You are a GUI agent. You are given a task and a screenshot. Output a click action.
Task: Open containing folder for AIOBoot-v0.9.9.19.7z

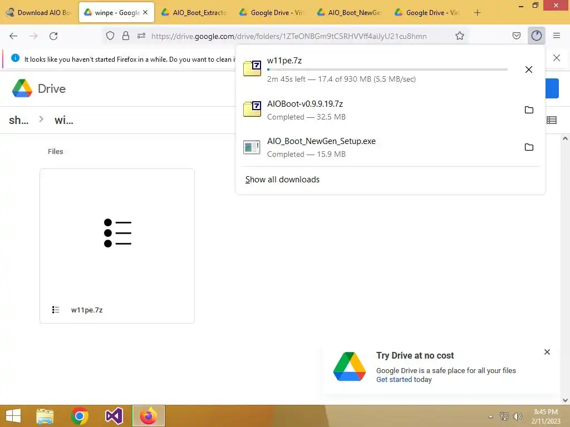tap(529, 110)
